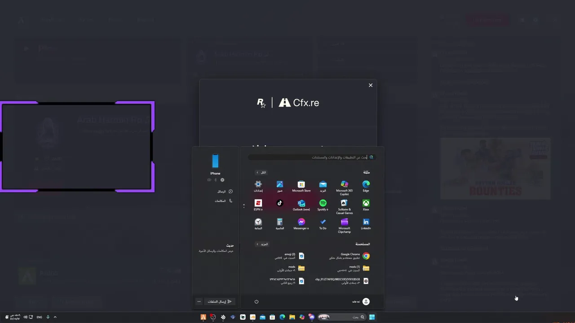Screen dimensions: 575x323
Task: Open Solitaire & Casual Games
Action: tap(344, 207)
